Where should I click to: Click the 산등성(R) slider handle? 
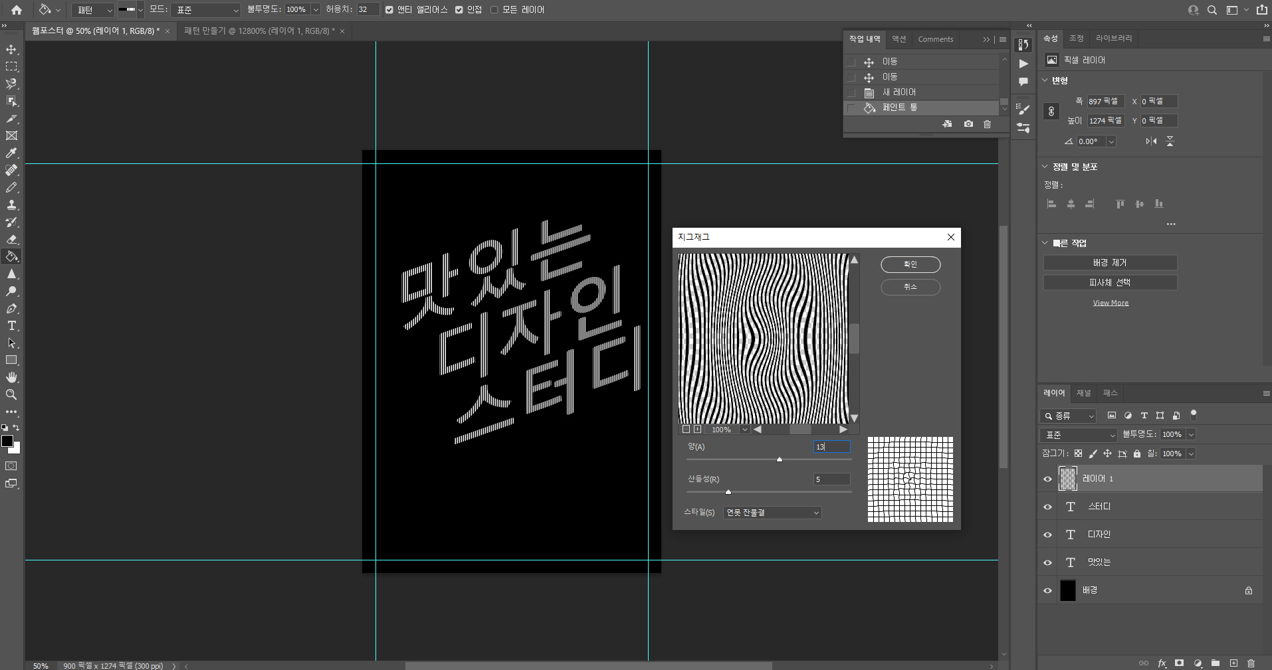pyautogui.click(x=728, y=492)
